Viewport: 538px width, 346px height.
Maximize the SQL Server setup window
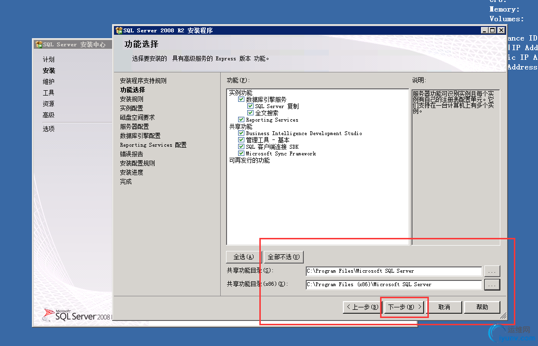[x=493, y=30]
